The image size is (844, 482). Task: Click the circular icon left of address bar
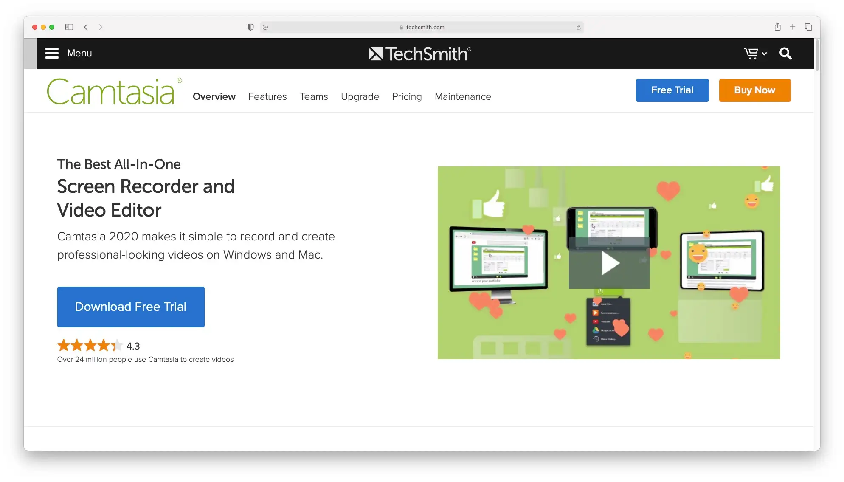(x=265, y=27)
